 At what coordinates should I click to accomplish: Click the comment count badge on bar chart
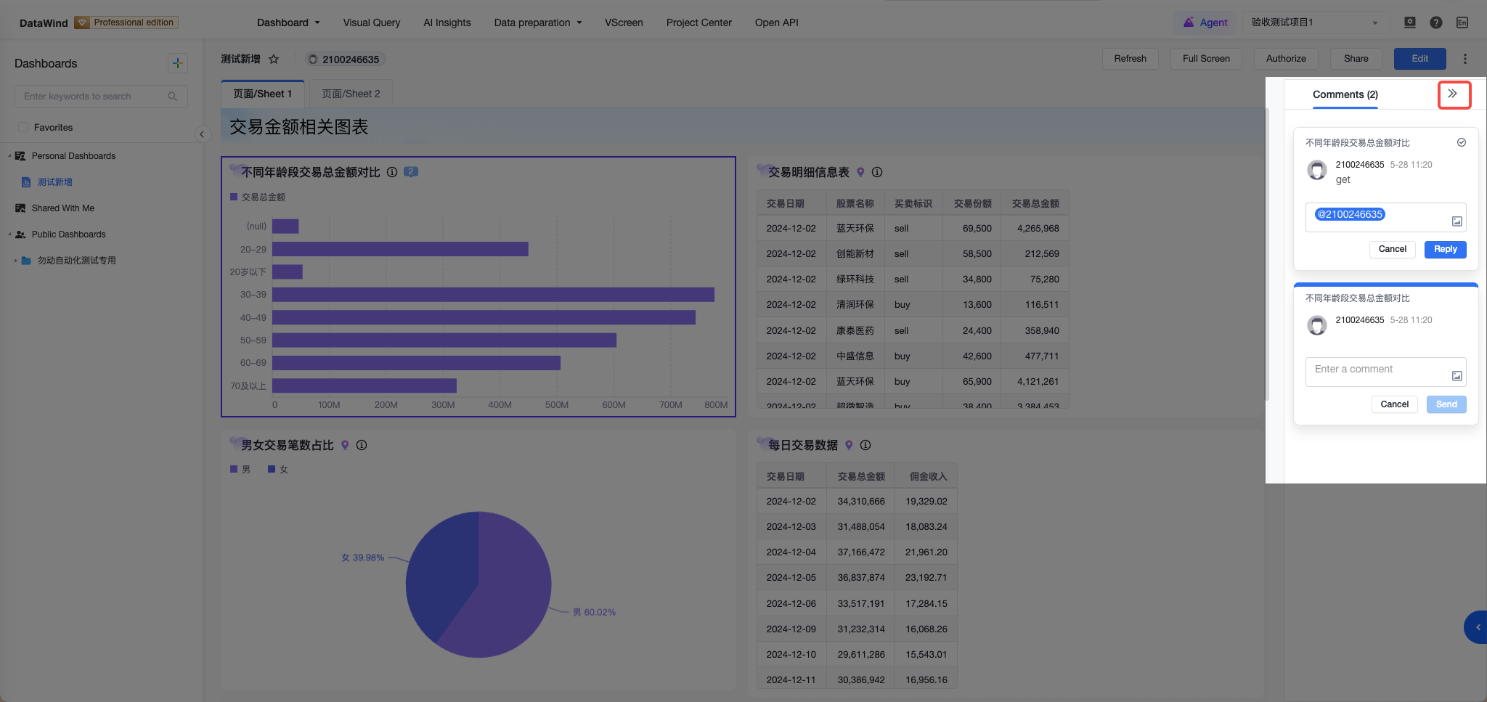pos(410,172)
